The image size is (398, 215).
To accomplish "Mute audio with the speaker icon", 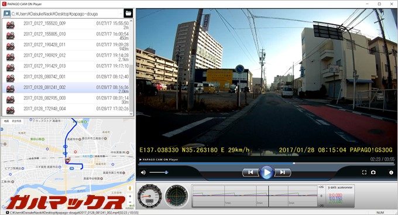I will (x=143, y=173).
